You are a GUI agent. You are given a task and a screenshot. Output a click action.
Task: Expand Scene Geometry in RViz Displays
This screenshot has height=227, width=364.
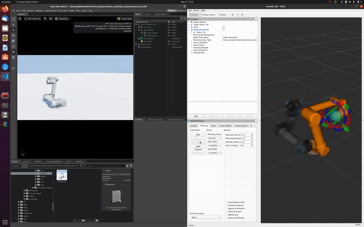tap(192, 42)
